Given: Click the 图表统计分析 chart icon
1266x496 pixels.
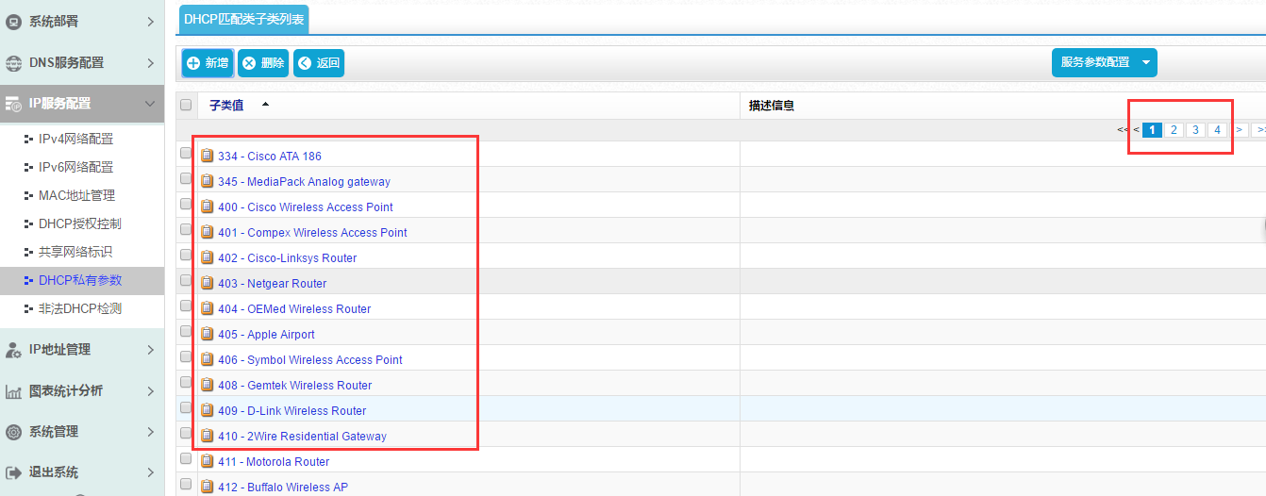Looking at the screenshot, I should (x=13, y=391).
